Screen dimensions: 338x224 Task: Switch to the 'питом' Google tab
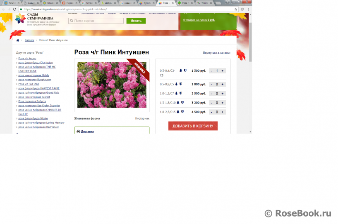(x=89, y=3)
